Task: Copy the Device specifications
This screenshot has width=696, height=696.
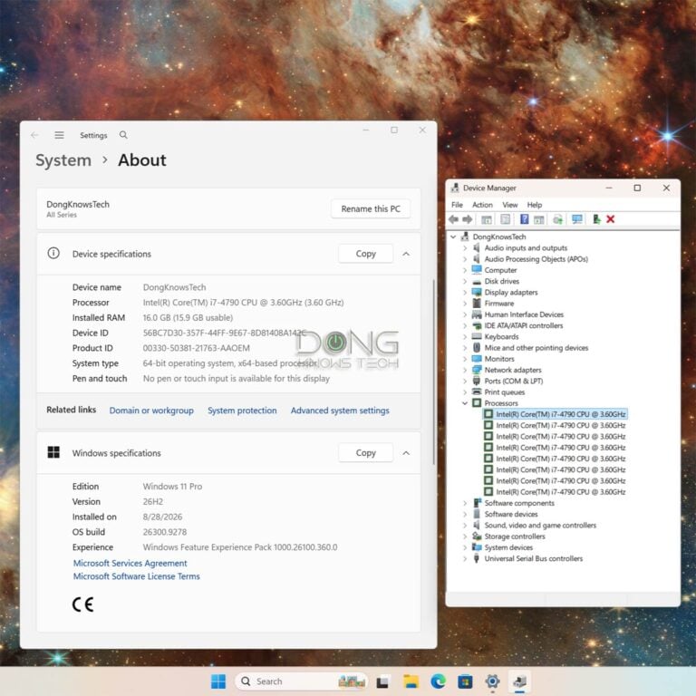Action: [x=366, y=254]
